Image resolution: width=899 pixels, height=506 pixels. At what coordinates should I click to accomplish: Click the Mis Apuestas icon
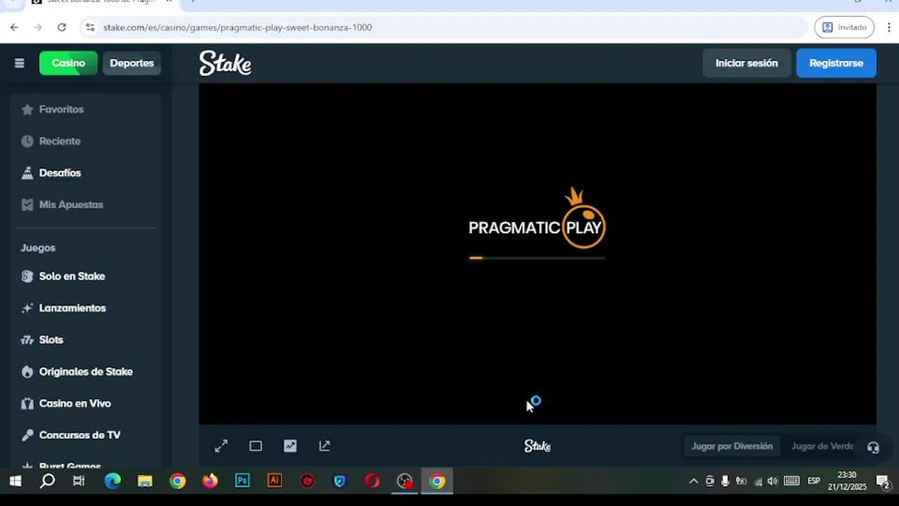click(x=27, y=205)
